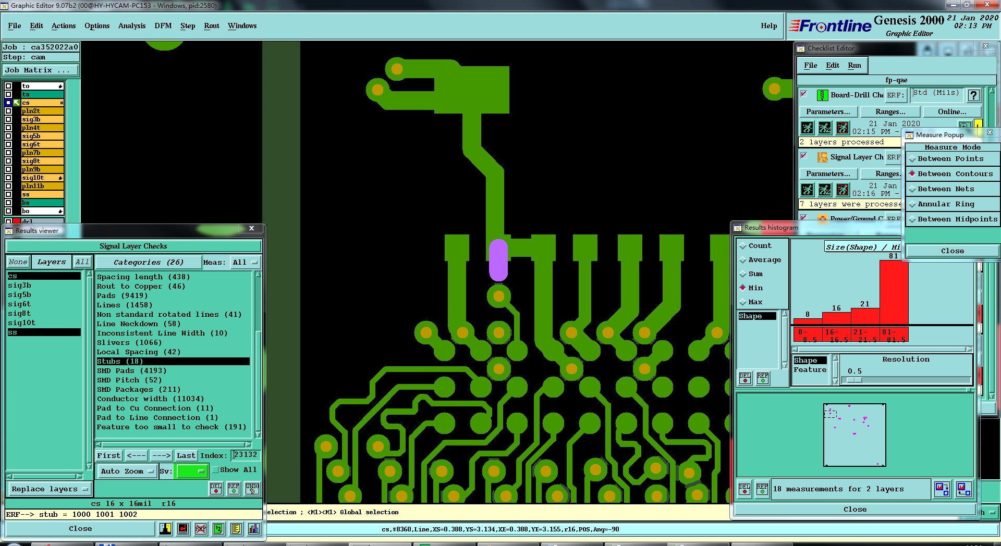Run Board-Drill check with first runner icon
The height and width of the screenshot is (546, 1001).
pos(807,127)
